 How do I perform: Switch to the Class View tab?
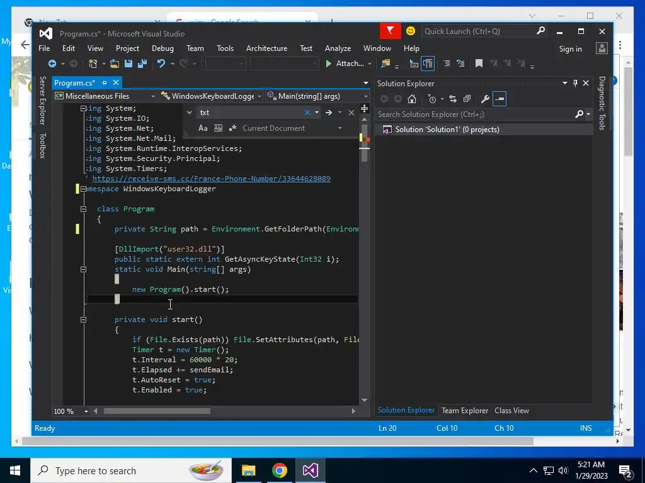point(511,410)
